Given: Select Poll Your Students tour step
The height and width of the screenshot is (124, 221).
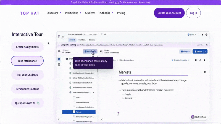Looking at the screenshot, I should click(27, 75).
